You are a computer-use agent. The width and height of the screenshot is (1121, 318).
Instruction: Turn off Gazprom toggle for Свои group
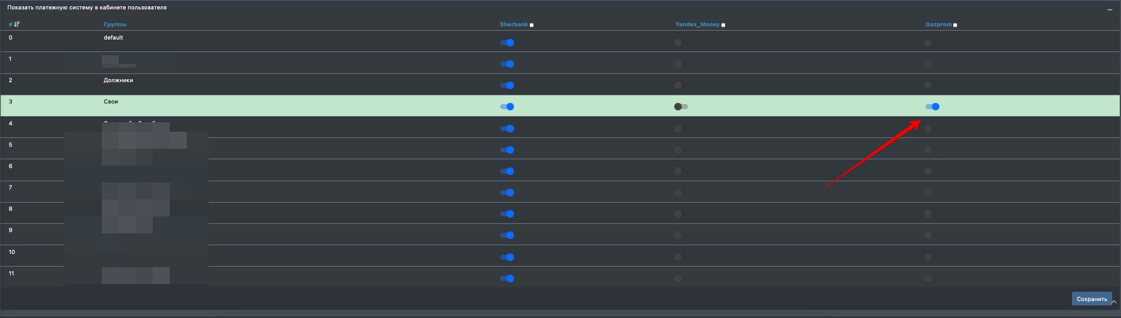click(932, 107)
